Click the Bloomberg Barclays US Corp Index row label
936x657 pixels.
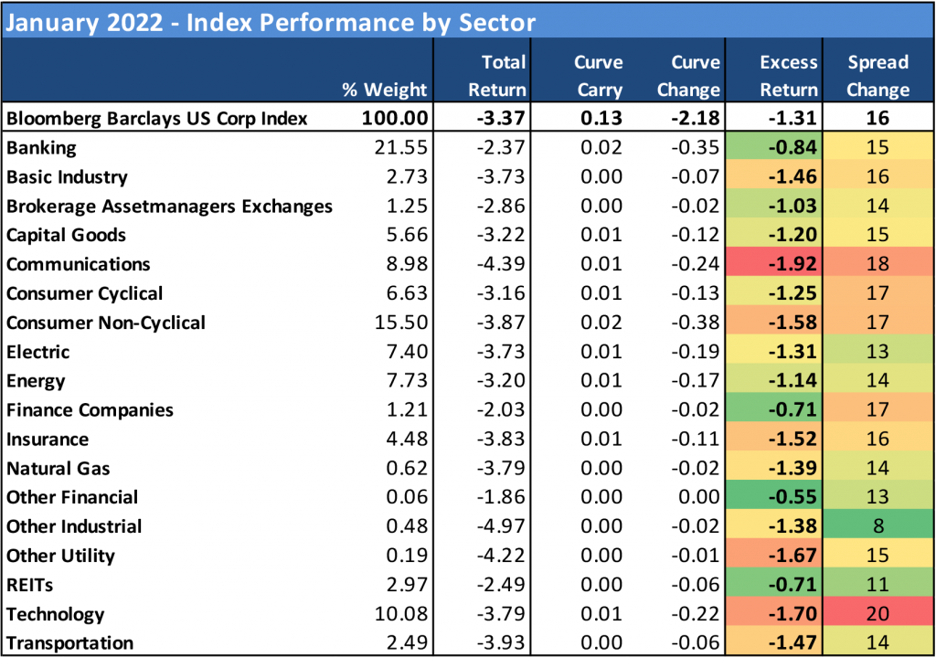[156, 119]
